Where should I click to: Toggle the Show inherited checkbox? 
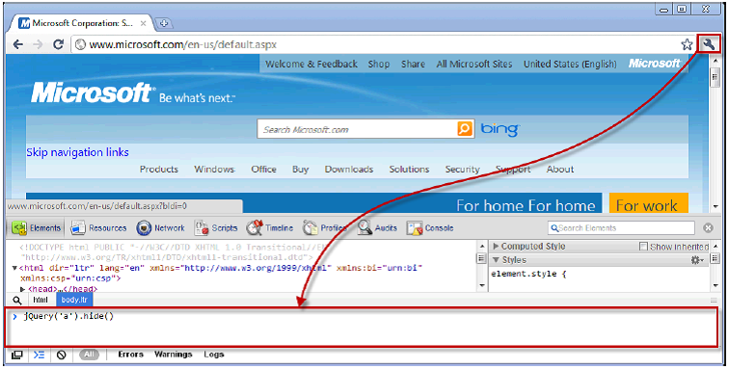tap(643, 247)
